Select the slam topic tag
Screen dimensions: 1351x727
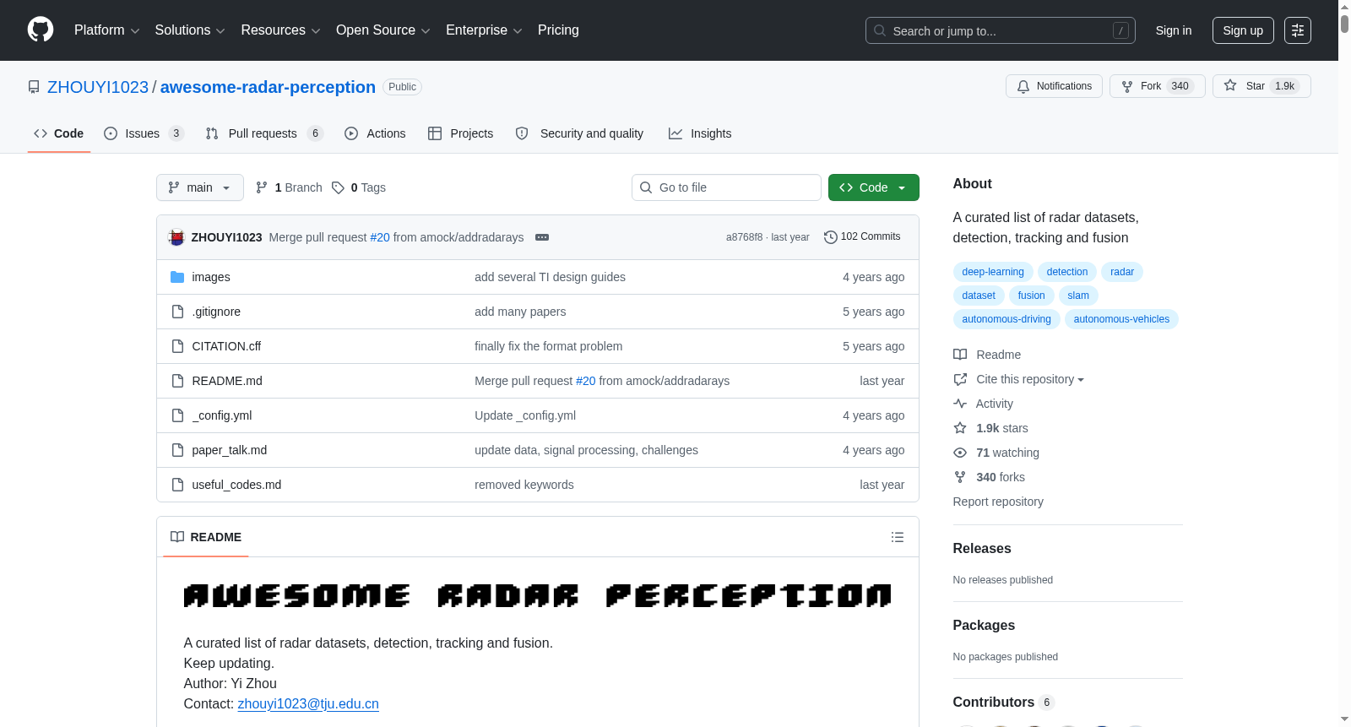(1078, 296)
